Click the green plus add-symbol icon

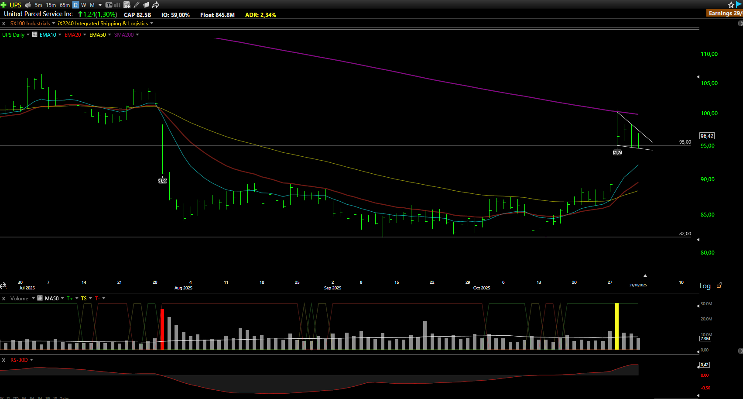point(3,5)
